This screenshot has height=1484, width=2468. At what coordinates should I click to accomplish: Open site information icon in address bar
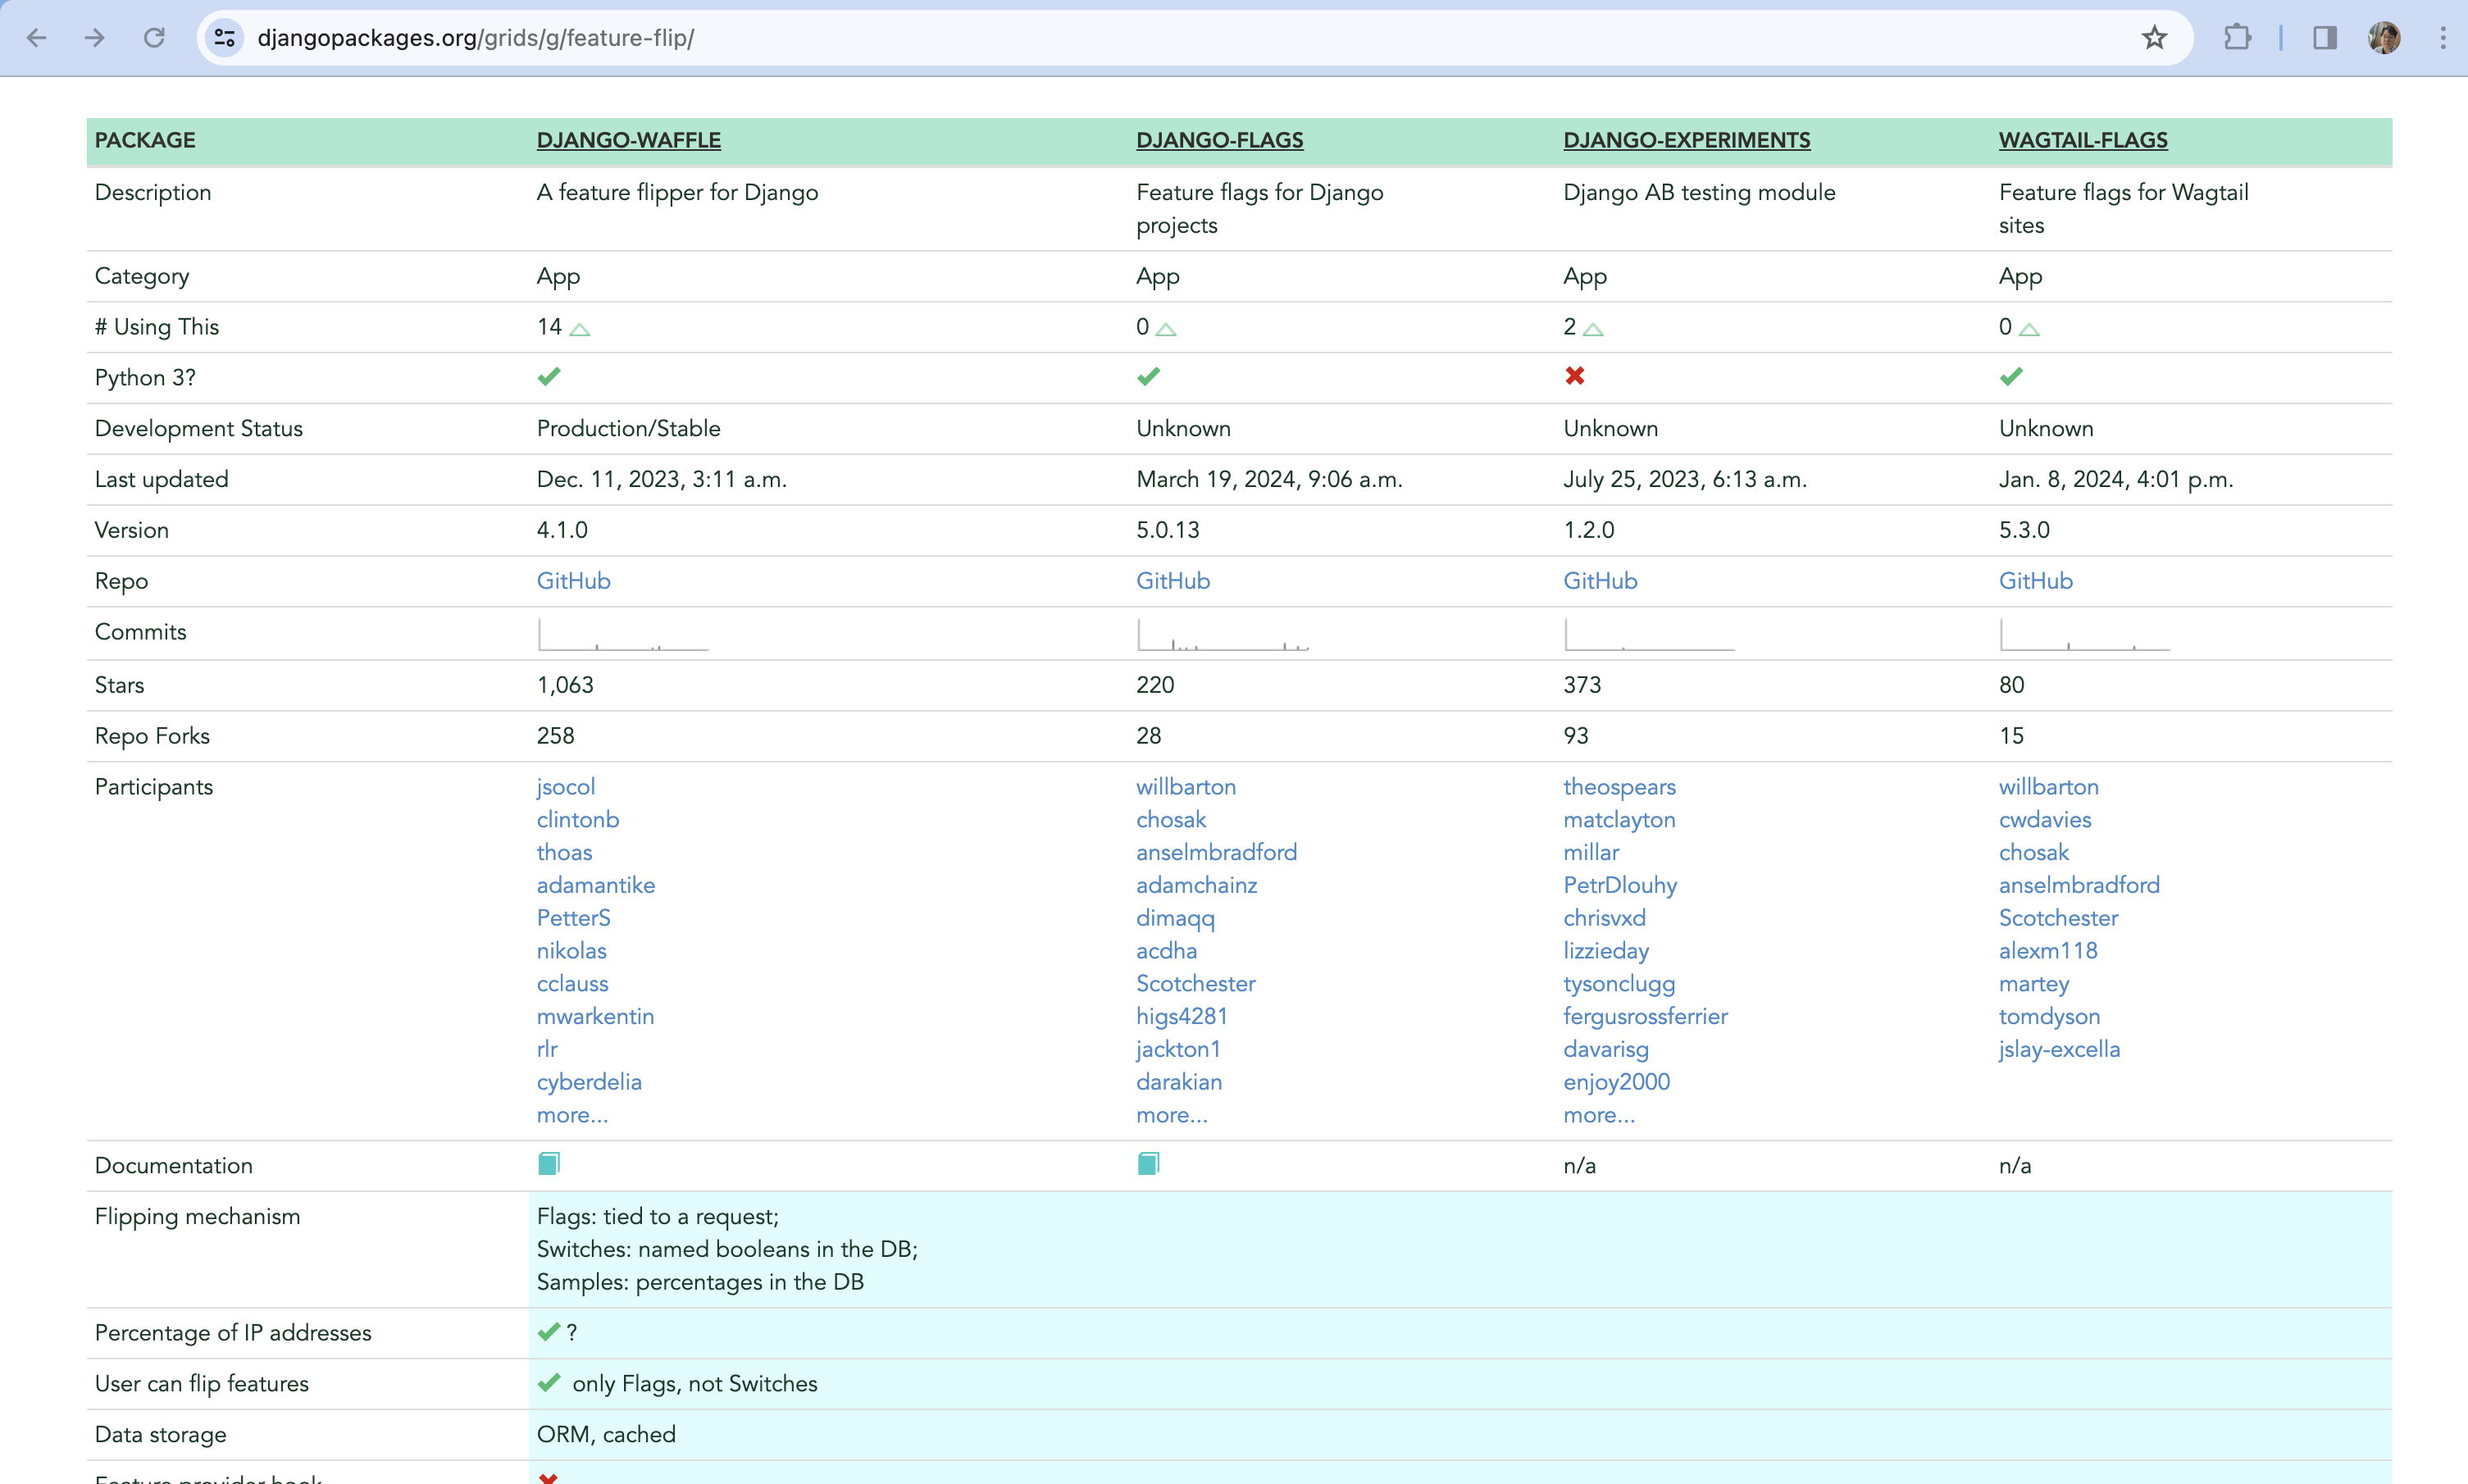[224, 37]
